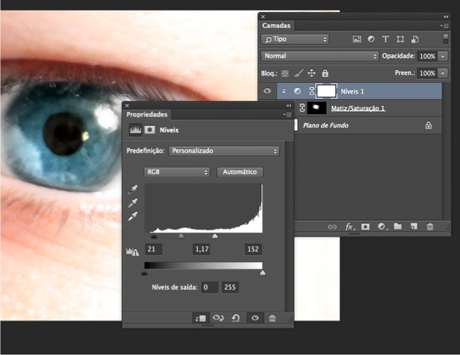Open the Predefinição dropdown showing Personalizado
The image size is (460, 355).
tap(224, 151)
